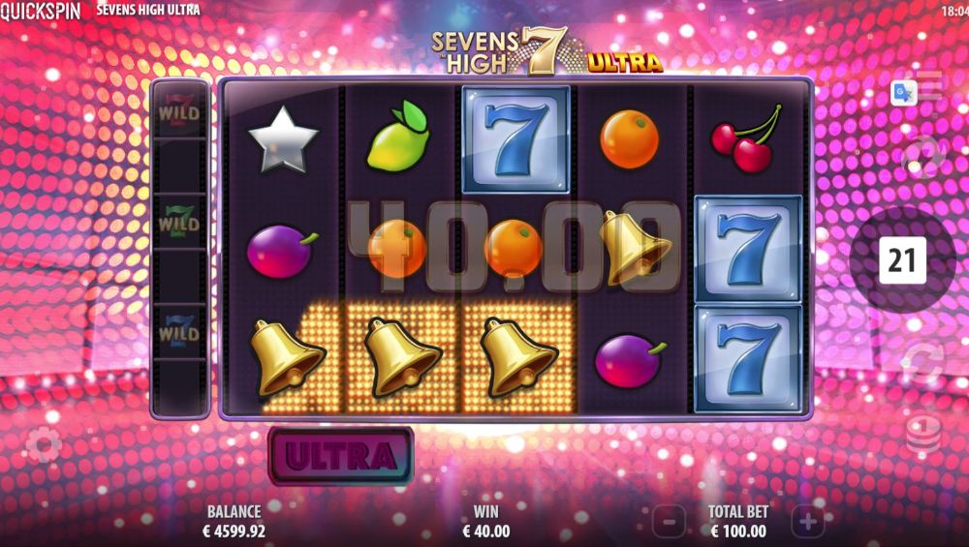Click the blue 7 WILD meter slot
Screen dimensions: 969x547
179,330
